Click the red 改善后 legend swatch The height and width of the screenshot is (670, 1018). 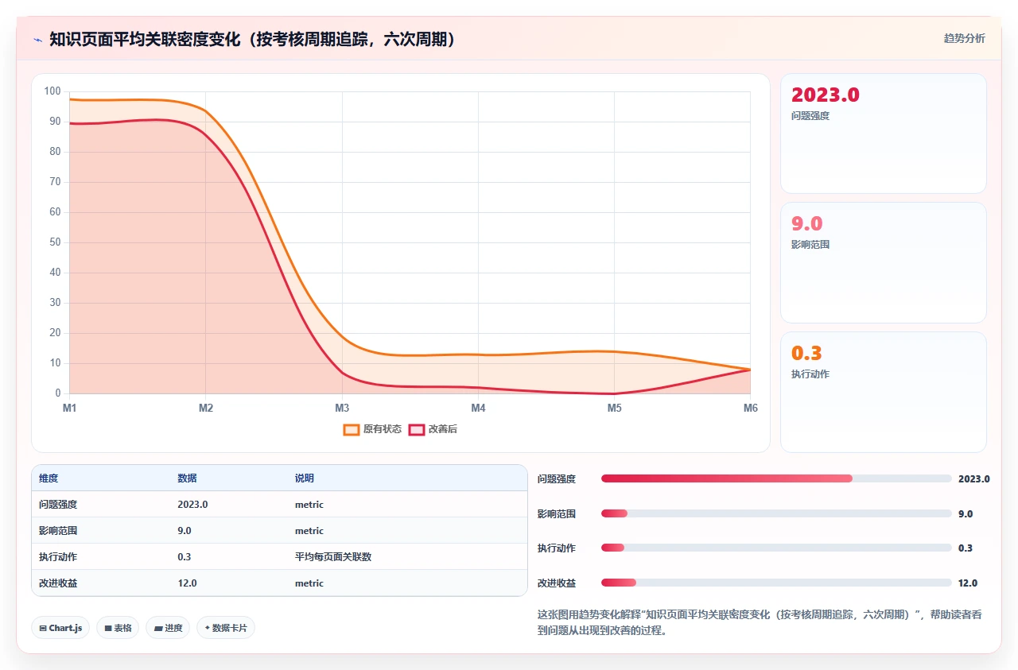click(416, 429)
